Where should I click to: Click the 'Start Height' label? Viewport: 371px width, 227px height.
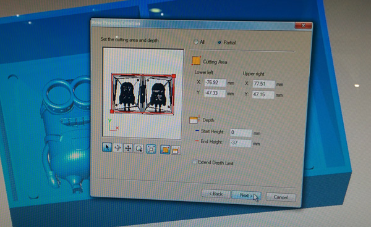pyautogui.click(x=212, y=131)
